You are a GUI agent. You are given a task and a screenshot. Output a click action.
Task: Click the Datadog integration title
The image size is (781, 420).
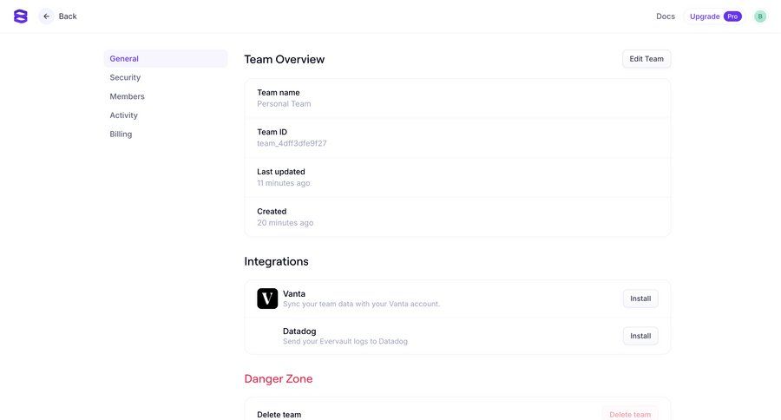[x=299, y=331]
